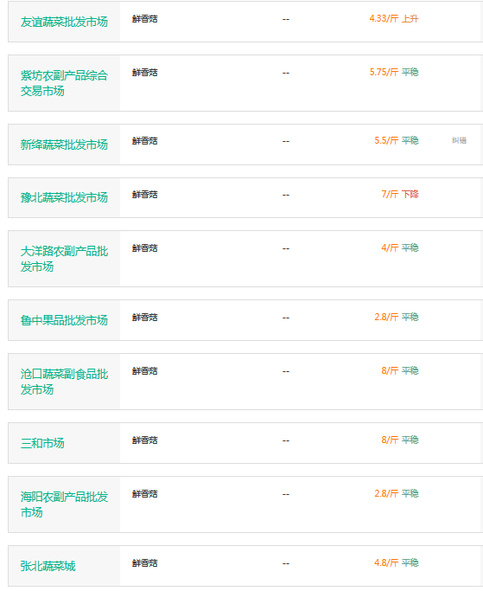Open the 鲁中果品批发市场 market link

pyautogui.click(x=64, y=320)
